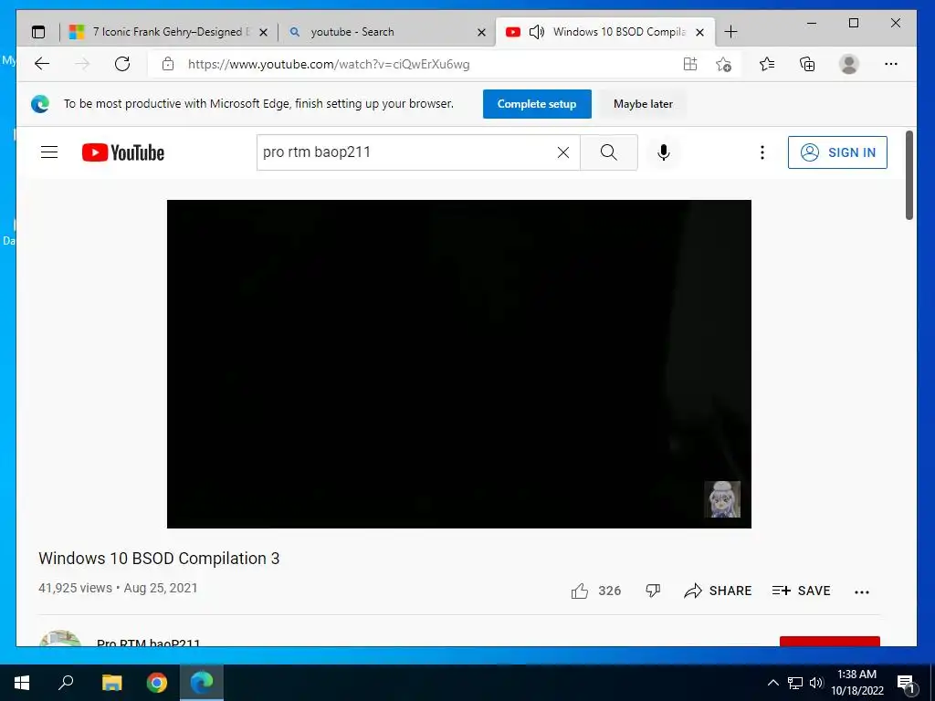This screenshot has width=935, height=701.
Task: Open a new browser tab
Action: (x=730, y=32)
